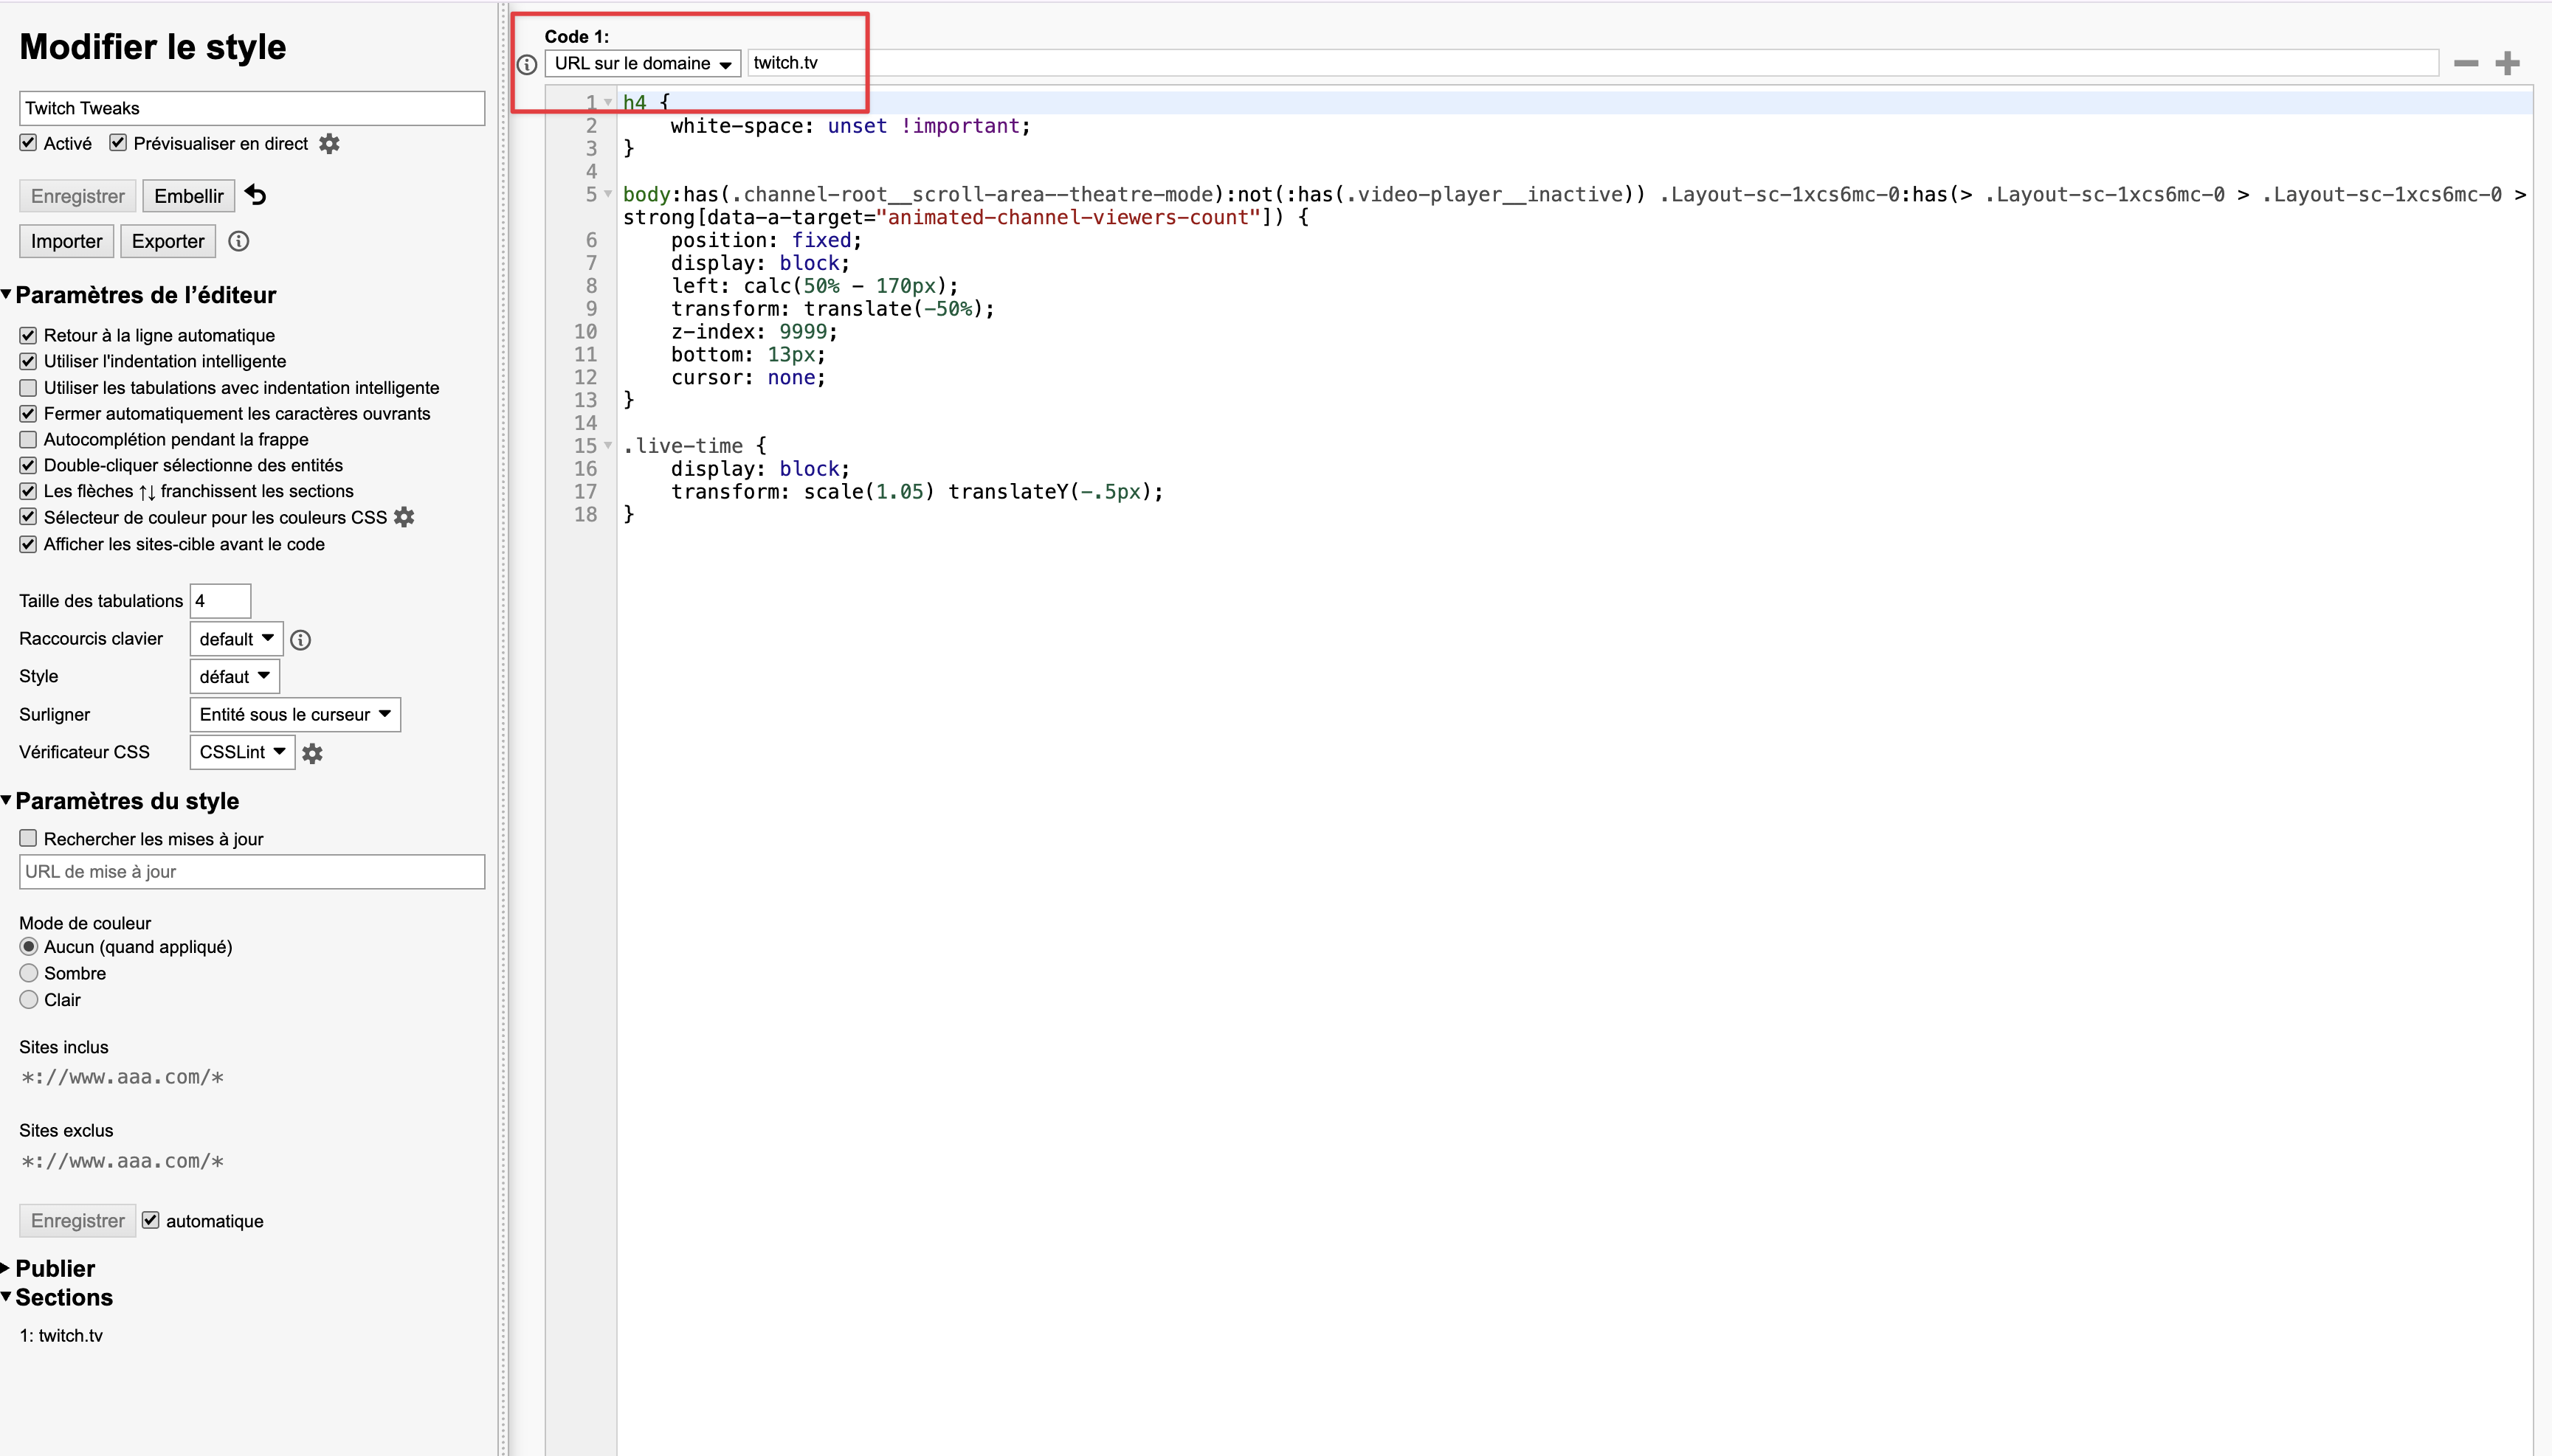The image size is (2552, 1456).
Task: Select section 1: twitch.tv in Sections list
Action: (x=61, y=1335)
